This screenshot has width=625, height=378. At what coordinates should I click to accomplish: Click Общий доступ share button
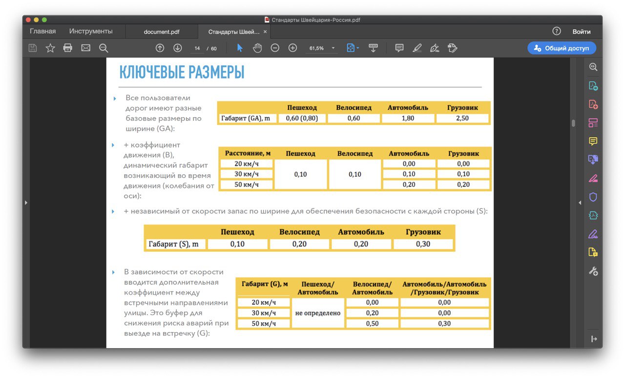click(x=562, y=48)
